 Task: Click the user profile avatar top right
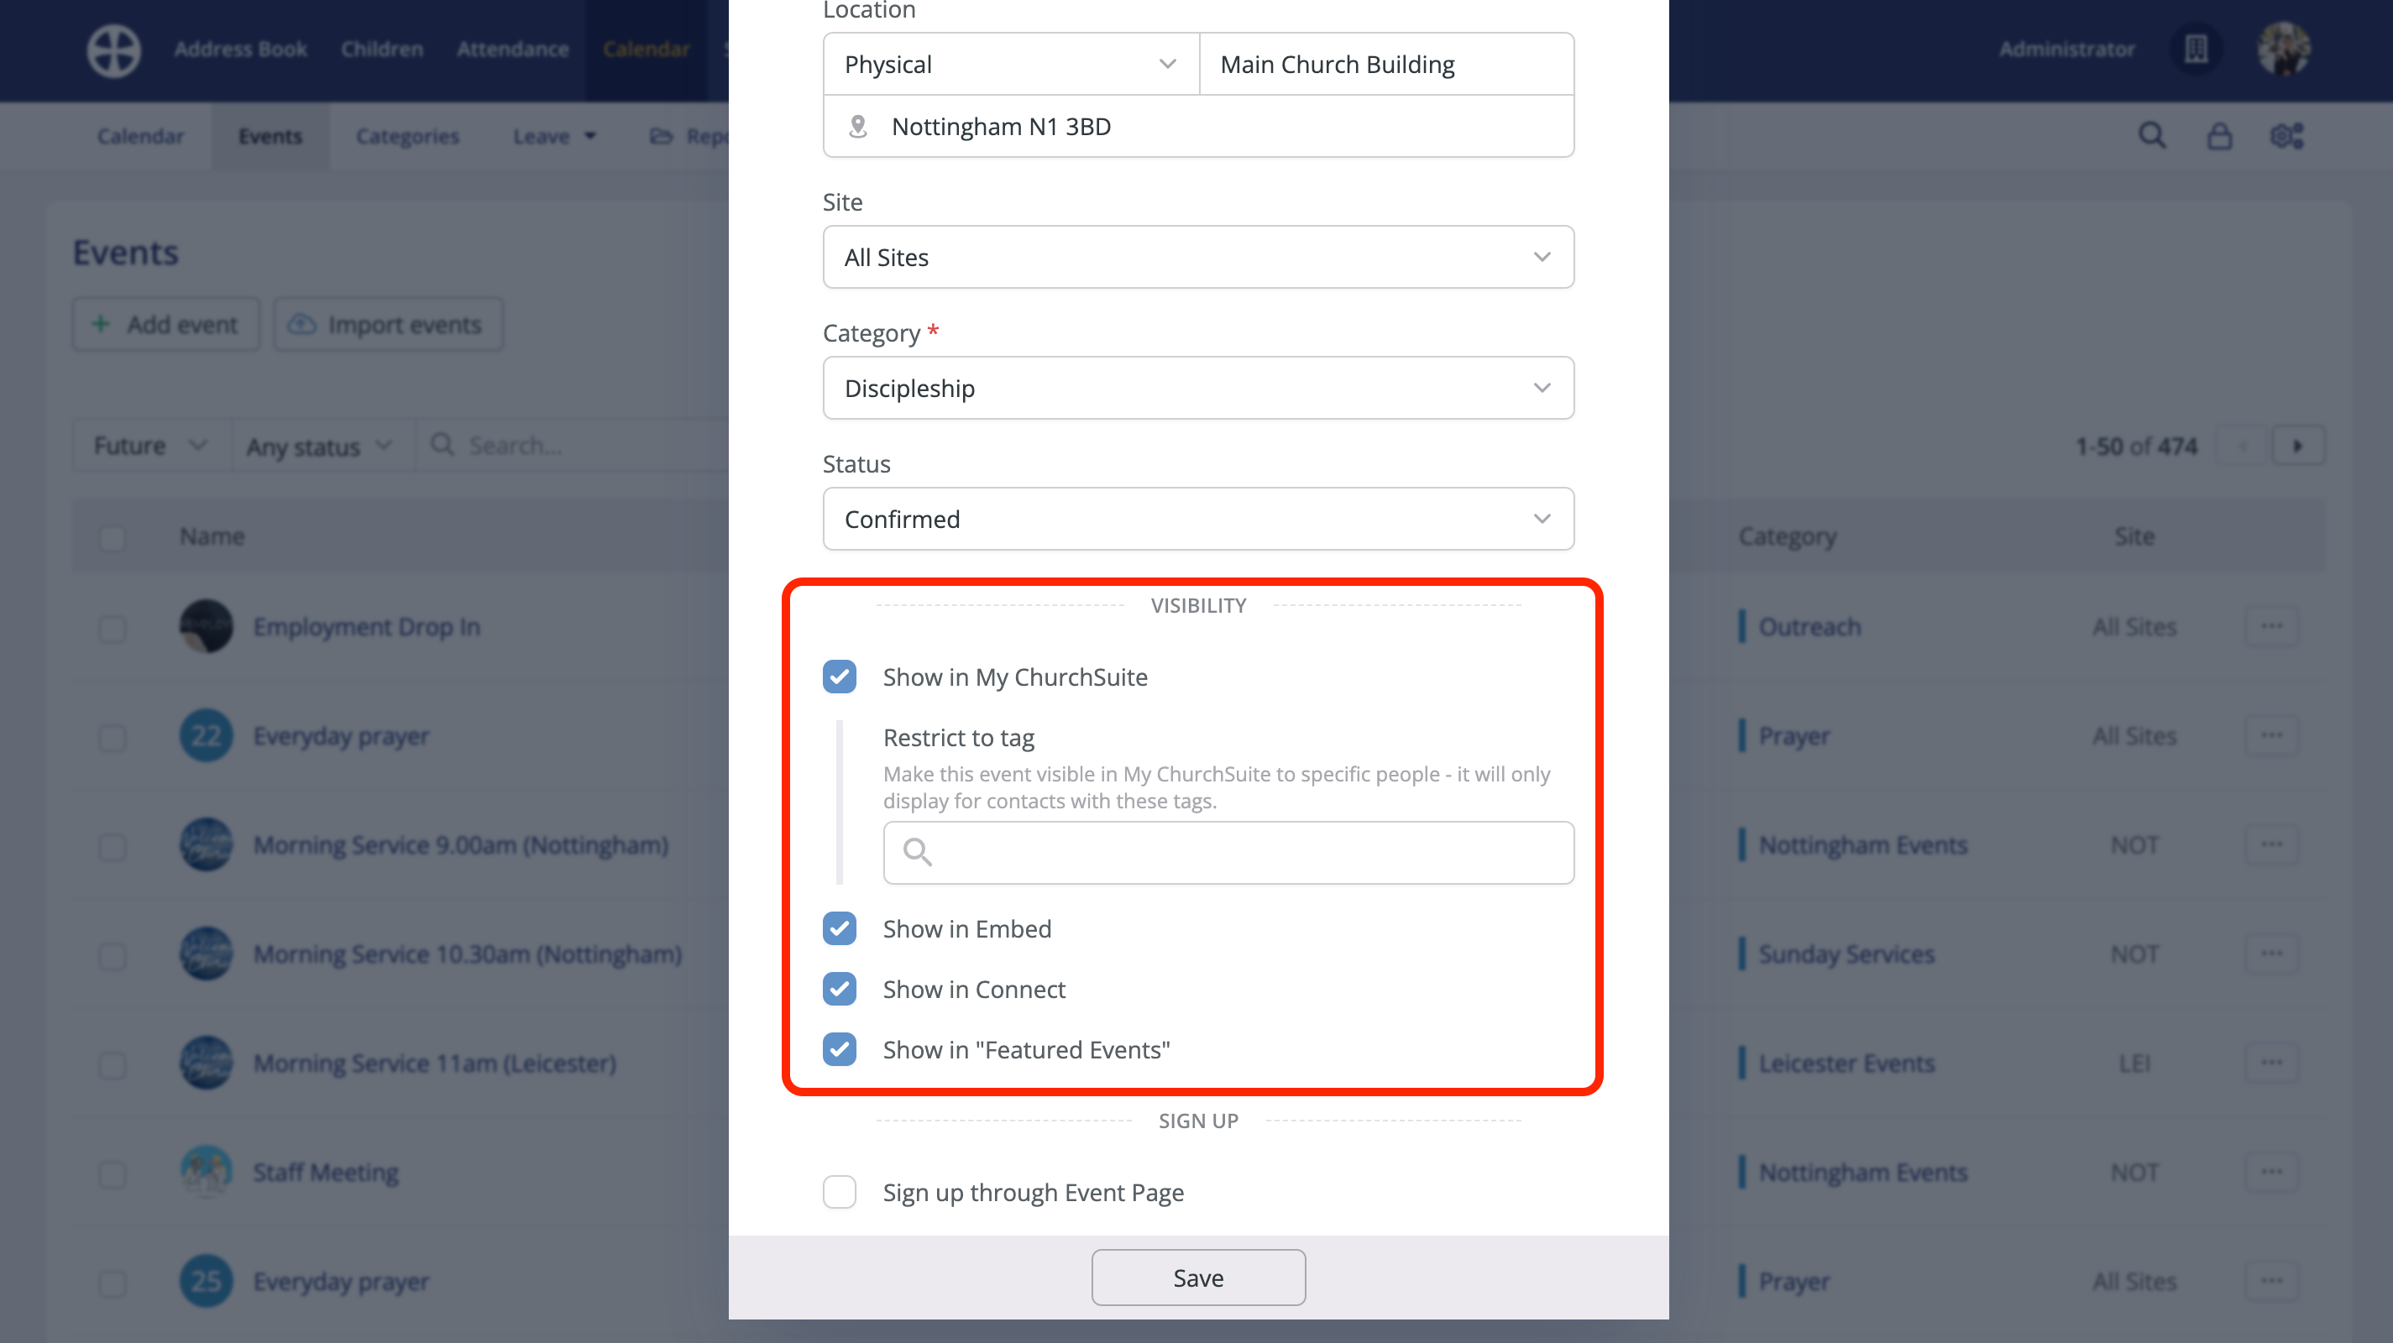pos(2286,49)
